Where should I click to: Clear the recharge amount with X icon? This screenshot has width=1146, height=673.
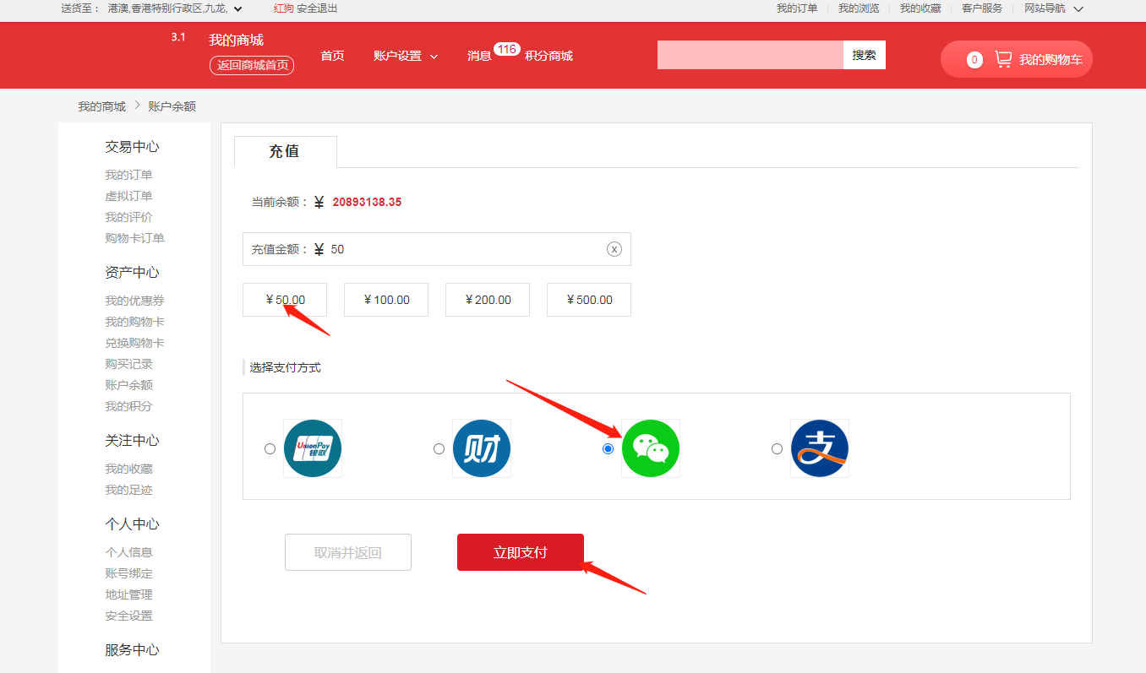click(x=614, y=249)
